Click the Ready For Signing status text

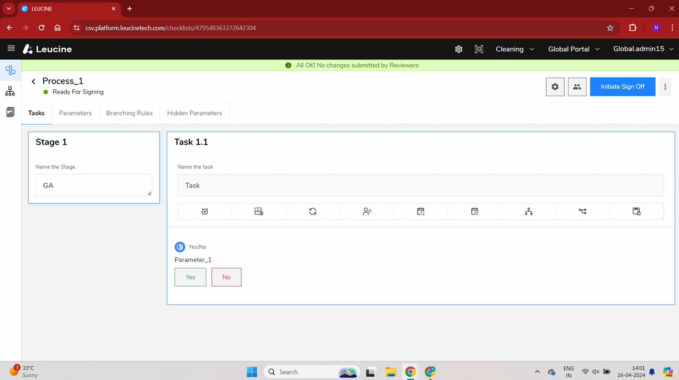[78, 92]
